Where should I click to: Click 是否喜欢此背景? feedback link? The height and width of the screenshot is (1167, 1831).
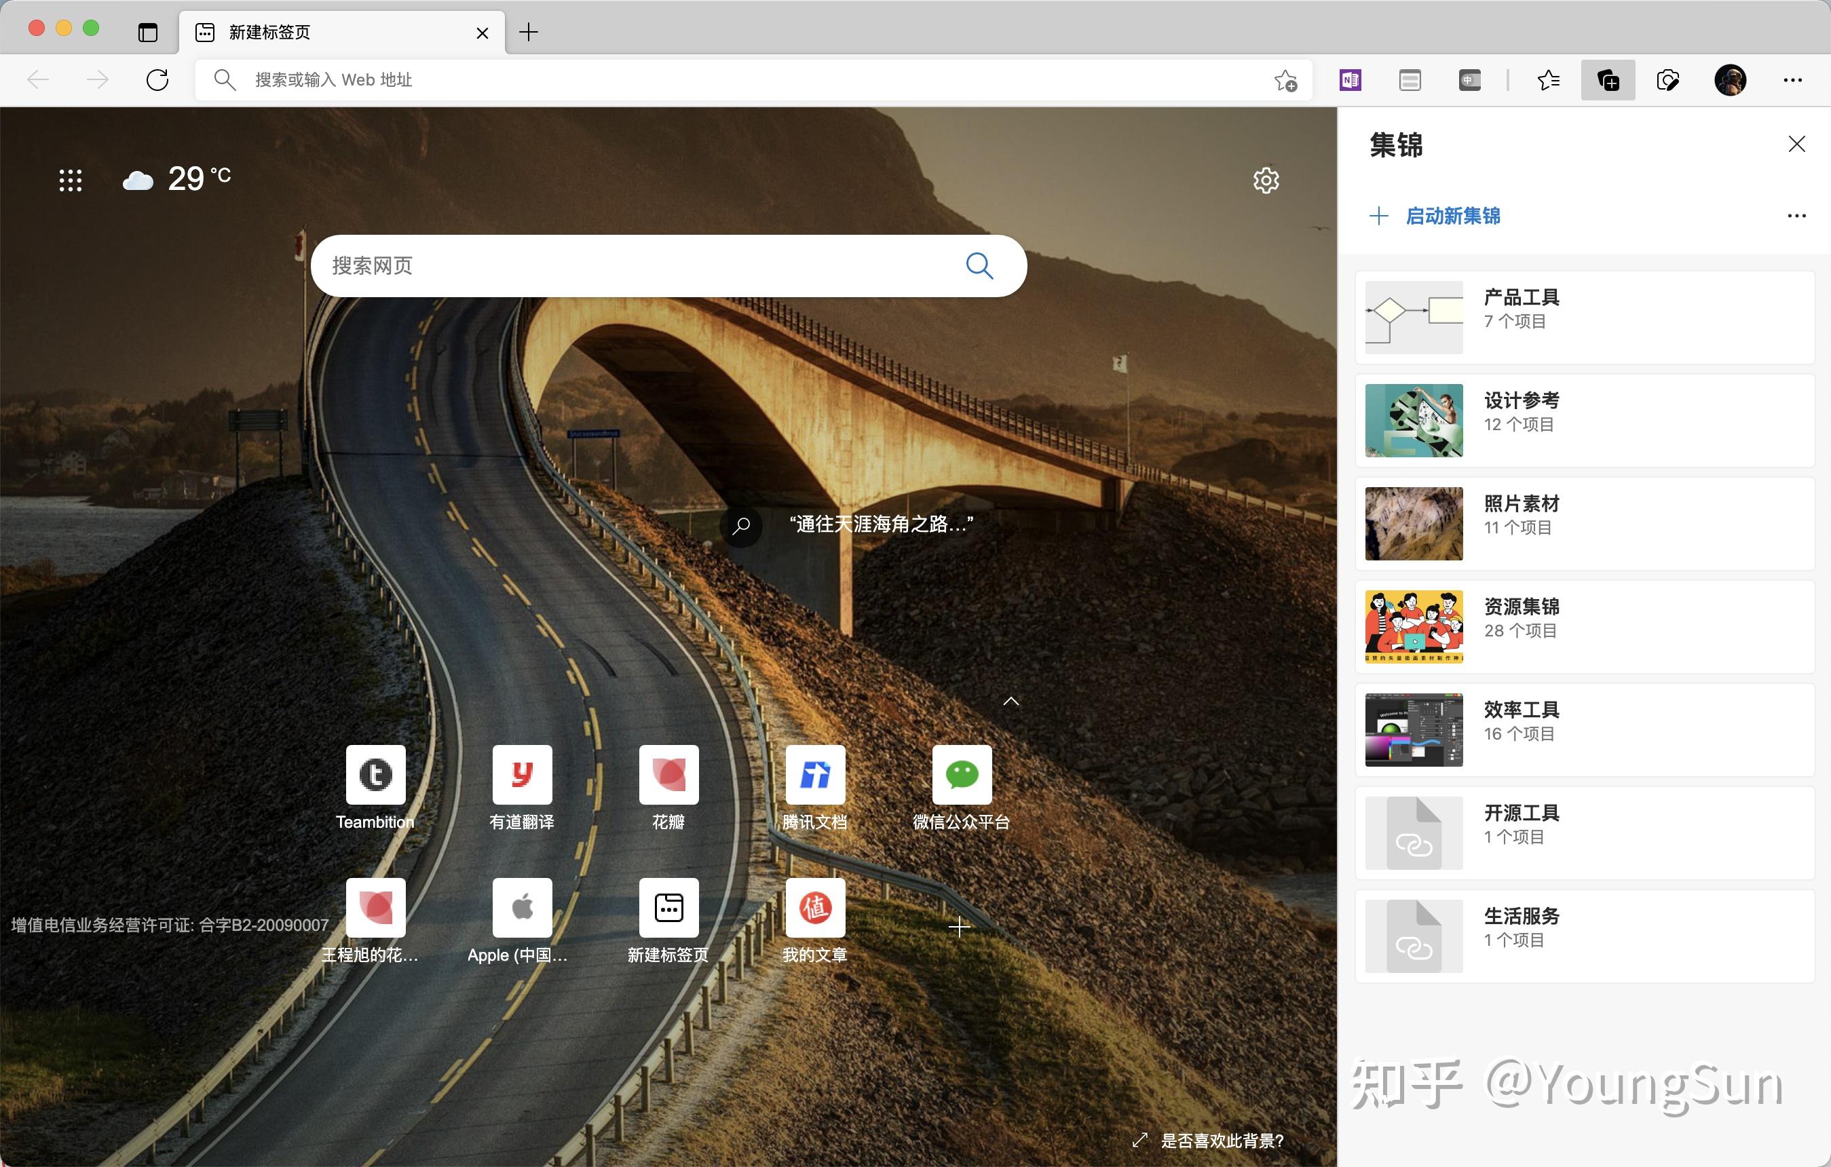pyautogui.click(x=1221, y=1141)
